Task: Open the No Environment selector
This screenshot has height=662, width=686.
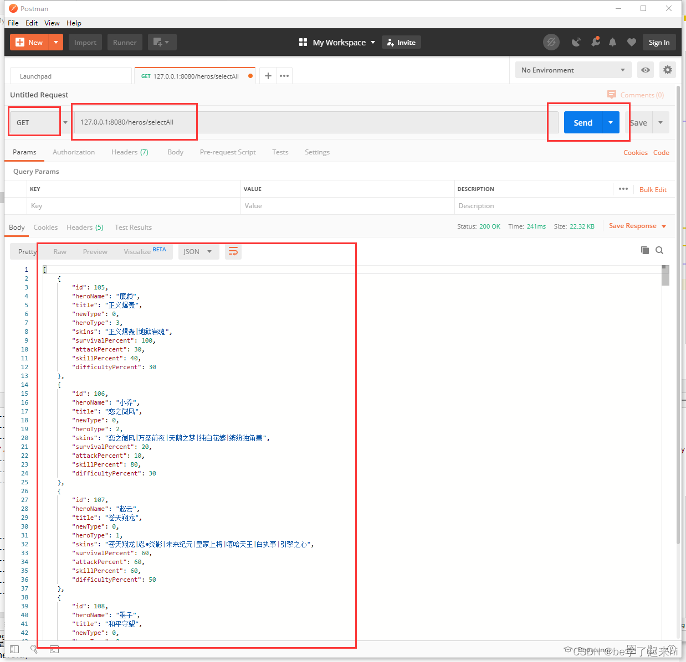Action: [574, 70]
